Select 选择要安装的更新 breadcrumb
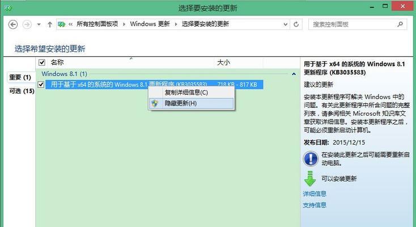The image size is (416, 227). tap(205, 24)
